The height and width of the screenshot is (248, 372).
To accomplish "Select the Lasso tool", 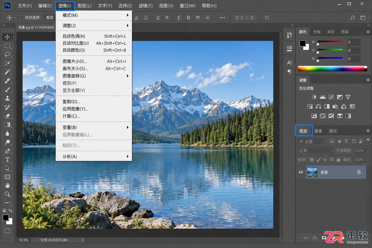I will [x=7, y=55].
